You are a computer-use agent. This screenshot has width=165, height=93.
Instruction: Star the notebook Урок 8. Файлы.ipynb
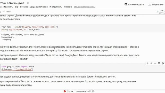click(x=28, y=3)
